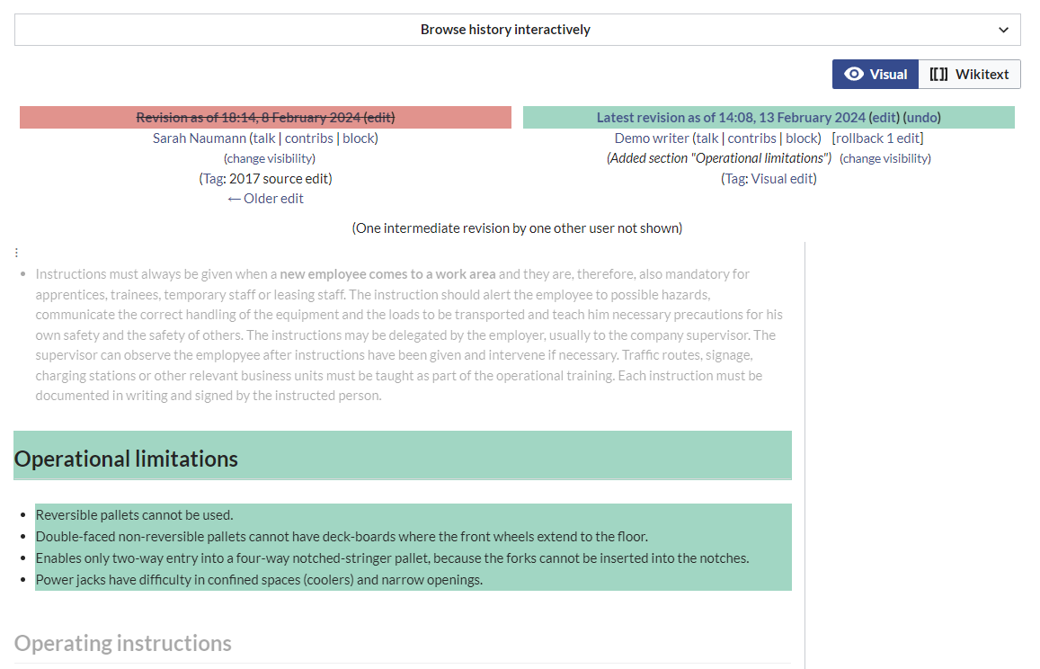Block the user Sarah Naumann
This screenshot has width=1040, height=669.
click(x=358, y=138)
